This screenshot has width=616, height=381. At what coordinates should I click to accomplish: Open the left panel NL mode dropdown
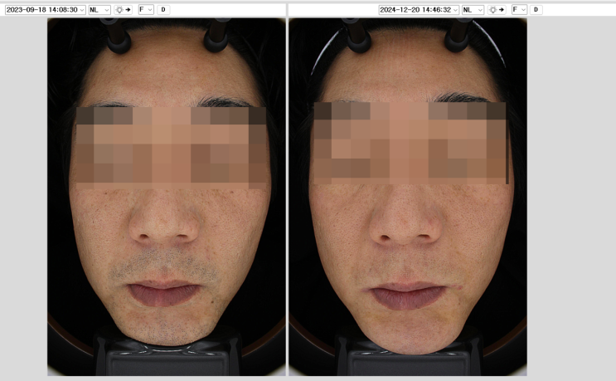[x=99, y=10]
